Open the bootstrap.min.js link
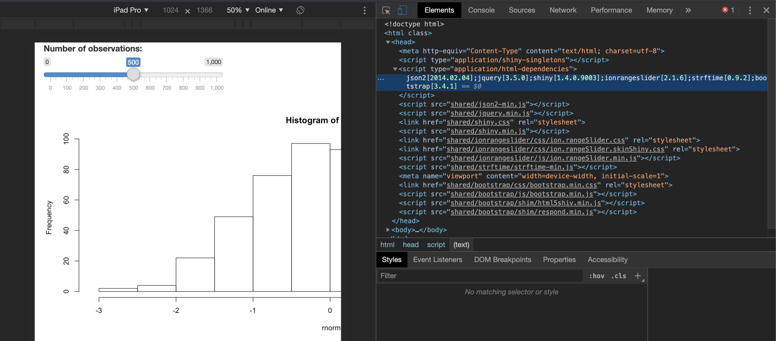The height and width of the screenshot is (341, 776). point(522,194)
